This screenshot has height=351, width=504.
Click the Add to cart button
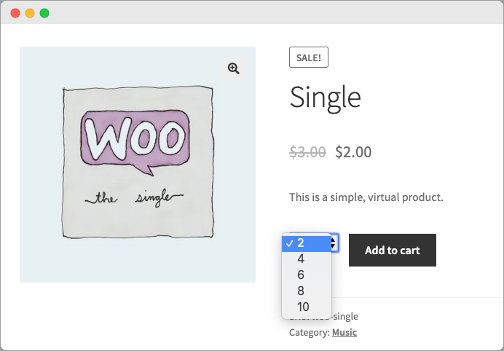point(393,250)
